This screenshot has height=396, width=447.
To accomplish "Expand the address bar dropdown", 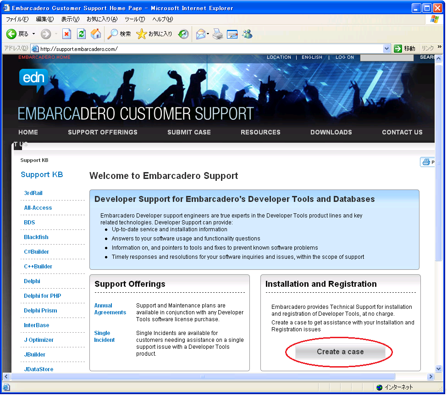I will click(386, 49).
